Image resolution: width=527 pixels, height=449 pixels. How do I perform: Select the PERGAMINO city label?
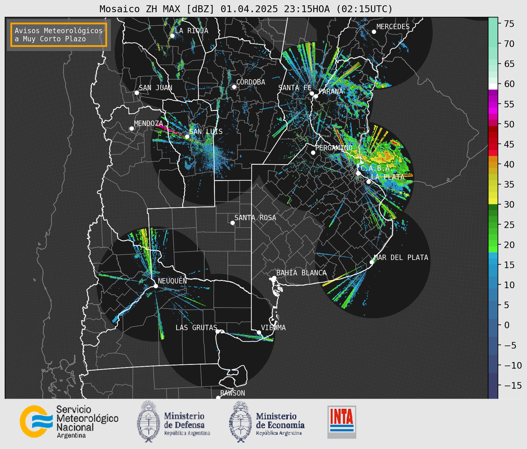(x=334, y=148)
